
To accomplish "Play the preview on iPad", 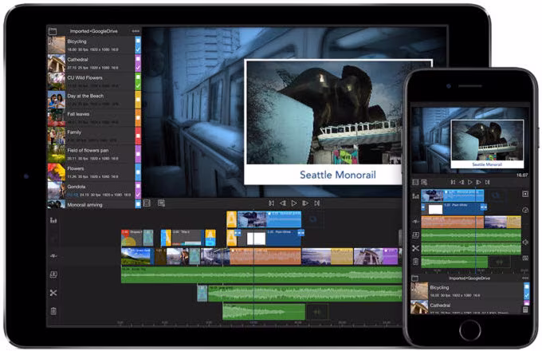I will click(x=294, y=203).
